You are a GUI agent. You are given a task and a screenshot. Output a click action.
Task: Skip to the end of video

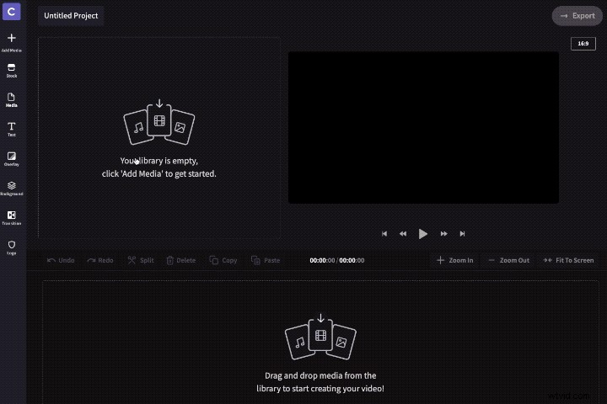(462, 233)
